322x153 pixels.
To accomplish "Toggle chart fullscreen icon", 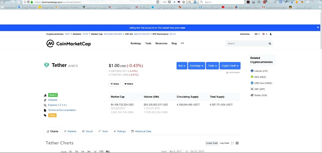I will point(233,143).
